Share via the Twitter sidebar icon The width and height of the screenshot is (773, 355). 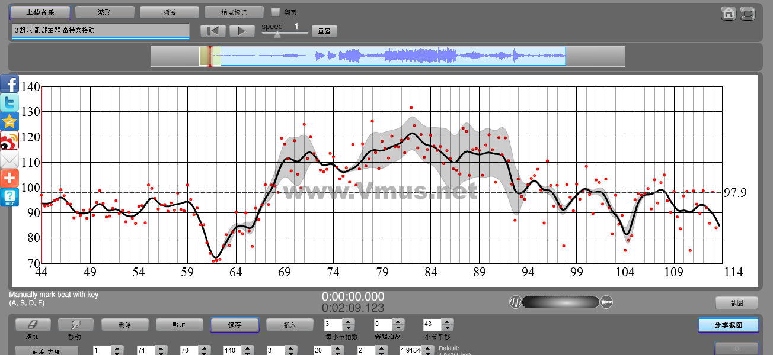[9, 103]
